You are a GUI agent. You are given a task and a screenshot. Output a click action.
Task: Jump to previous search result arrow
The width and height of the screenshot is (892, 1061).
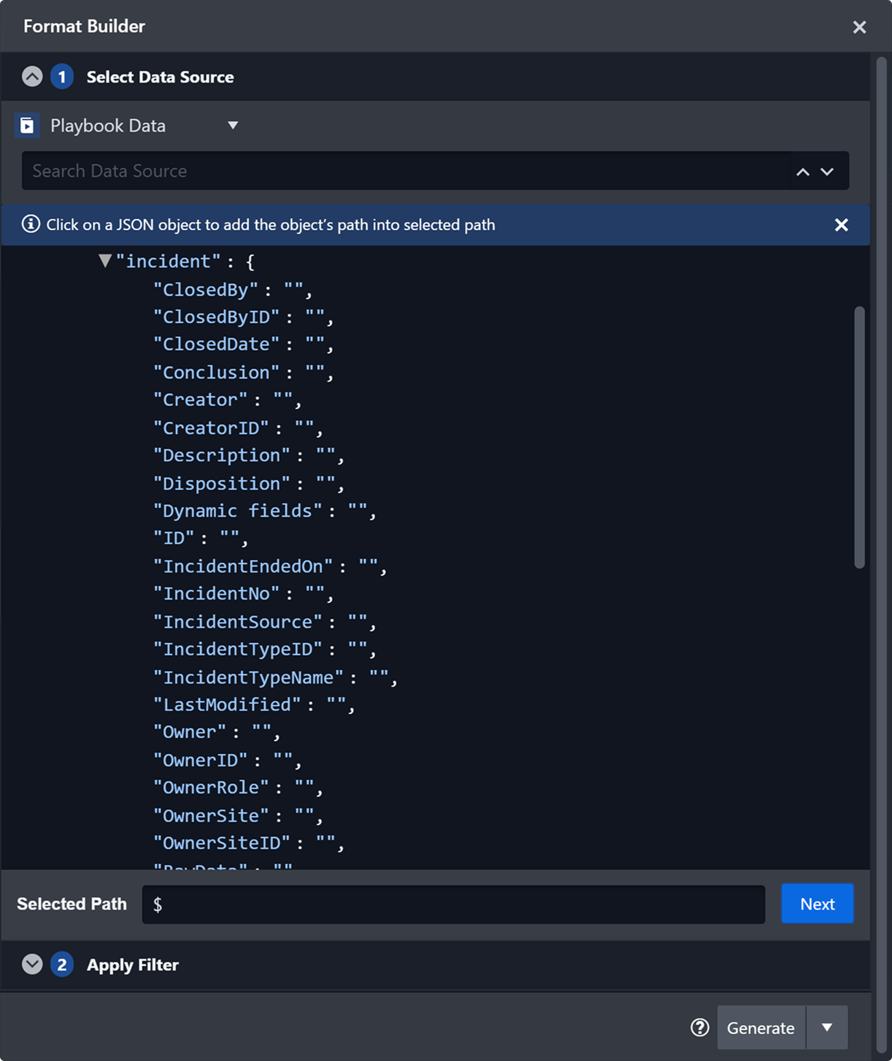pyautogui.click(x=803, y=171)
